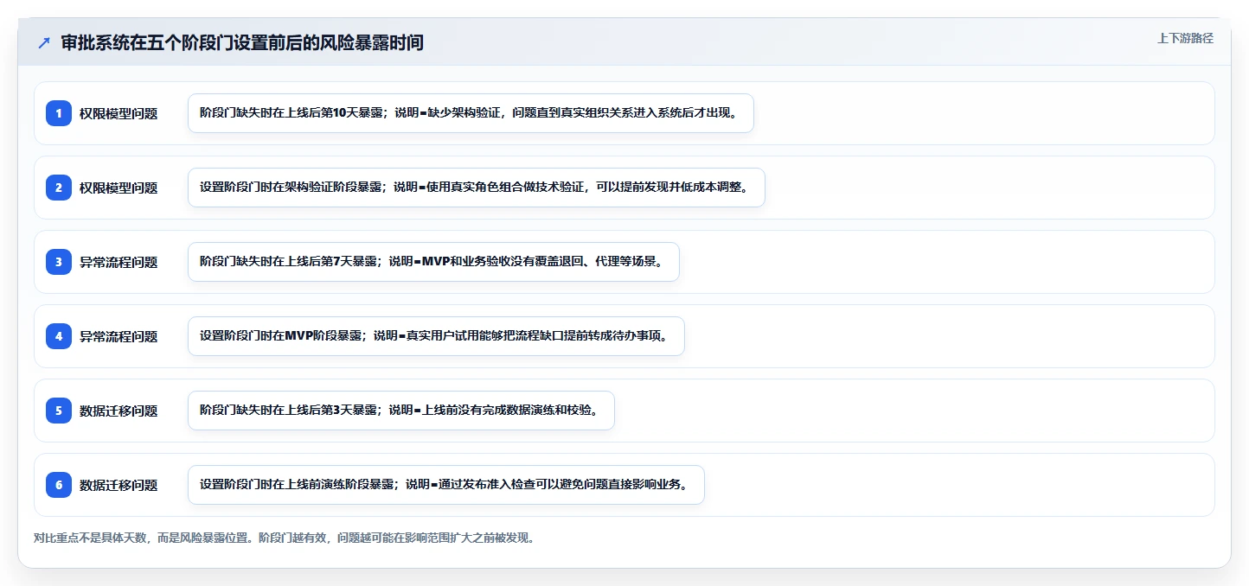Click the footnote starting with 对比重点不是具体天数
1249x586 pixels.
pos(284,538)
